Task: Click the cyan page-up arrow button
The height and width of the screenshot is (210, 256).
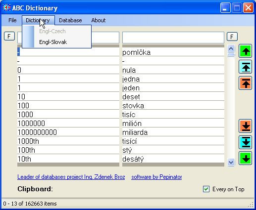Action: coord(245,67)
